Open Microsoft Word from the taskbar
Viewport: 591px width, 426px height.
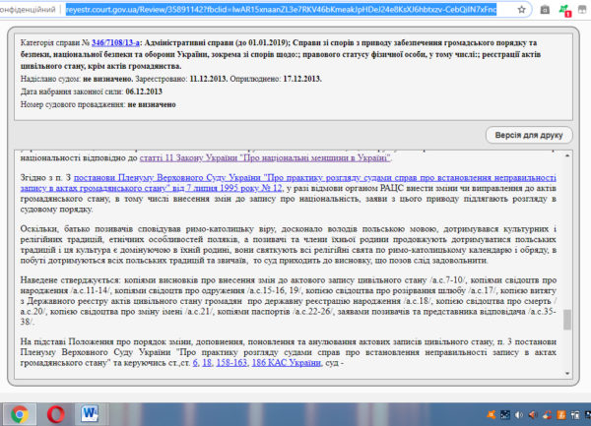[90, 414]
